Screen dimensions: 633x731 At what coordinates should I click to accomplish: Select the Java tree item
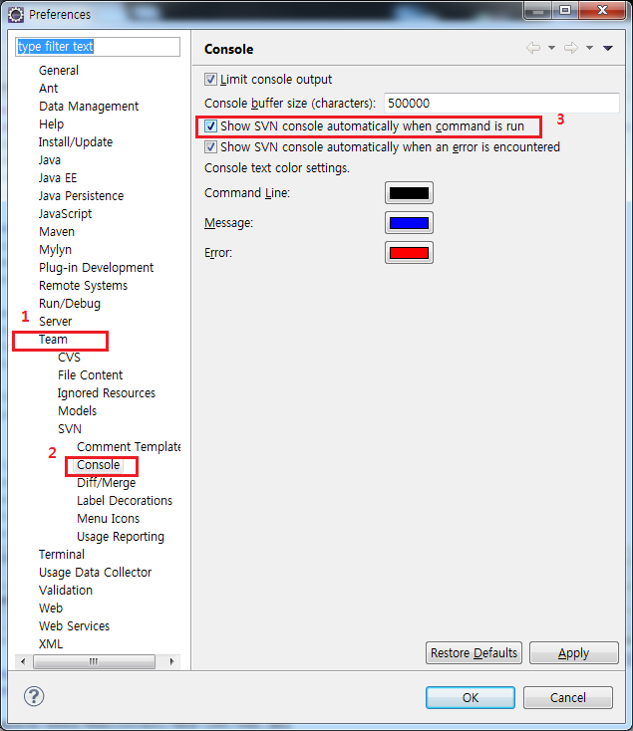(50, 160)
